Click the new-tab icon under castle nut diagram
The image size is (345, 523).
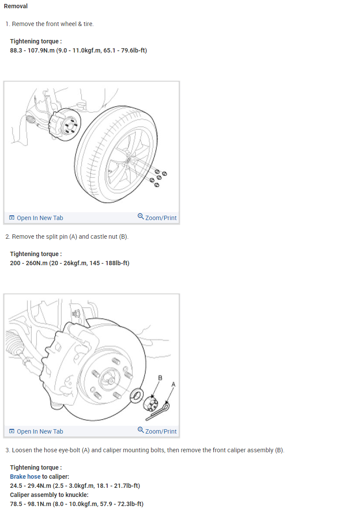click(x=12, y=431)
